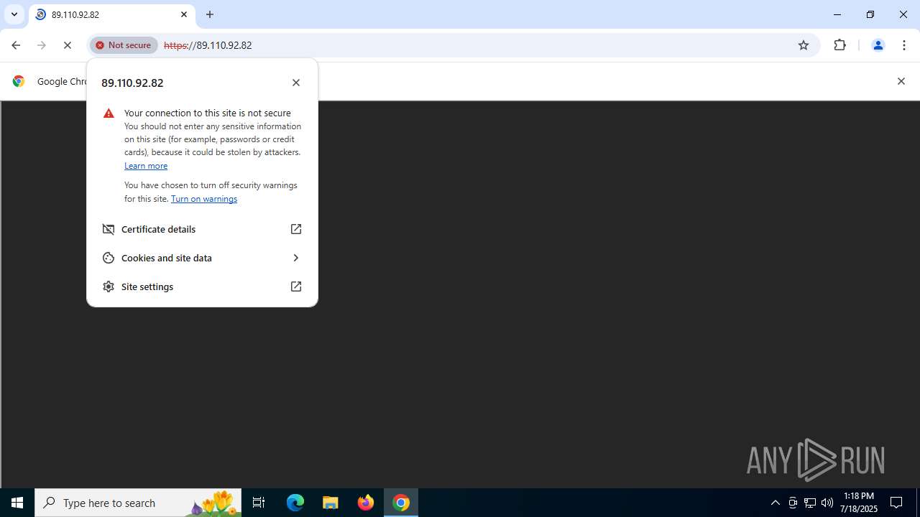Launch Microsoft Edge from taskbar
The image size is (920, 517).
295,503
